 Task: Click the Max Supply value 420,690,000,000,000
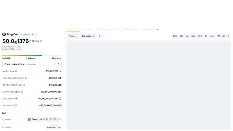coord(50,105)
